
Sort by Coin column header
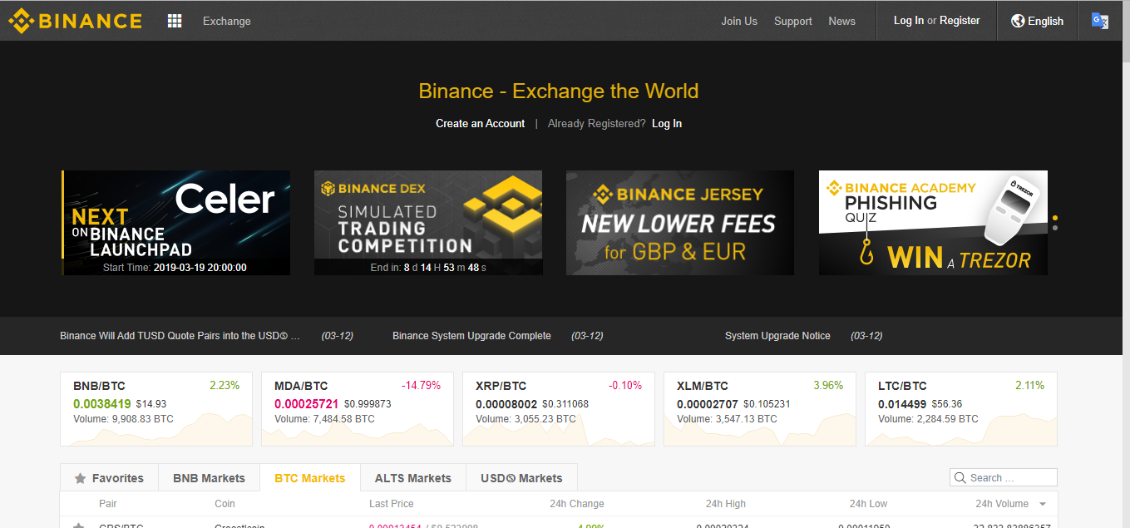(x=225, y=504)
